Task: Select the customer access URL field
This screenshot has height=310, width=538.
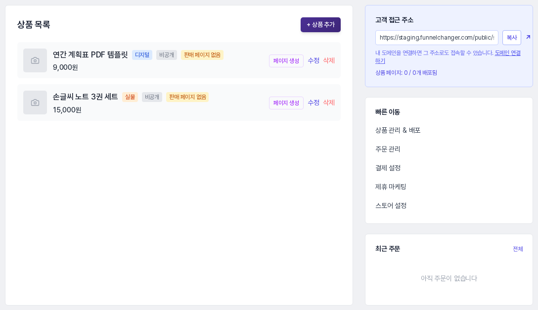Action: coord(437,38)
